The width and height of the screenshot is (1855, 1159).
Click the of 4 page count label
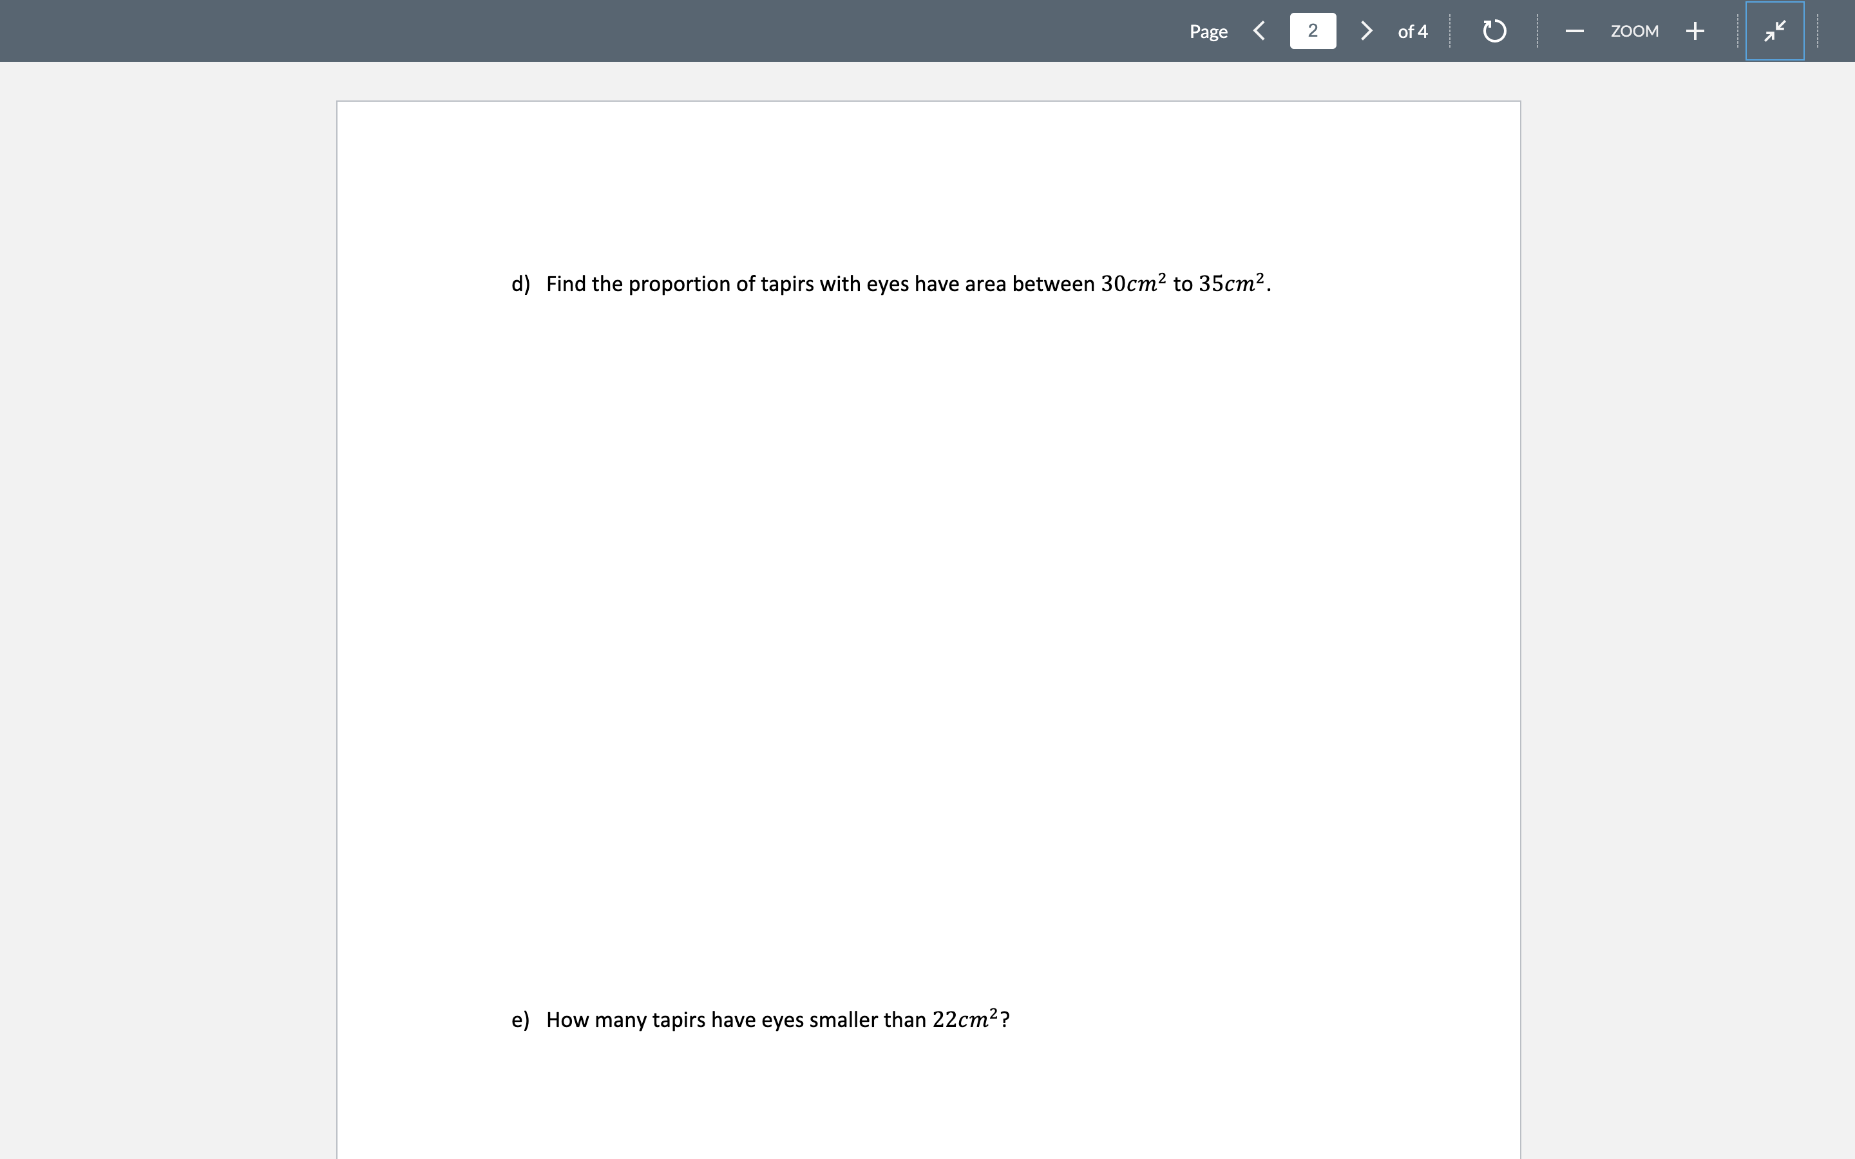(1412, 31)
